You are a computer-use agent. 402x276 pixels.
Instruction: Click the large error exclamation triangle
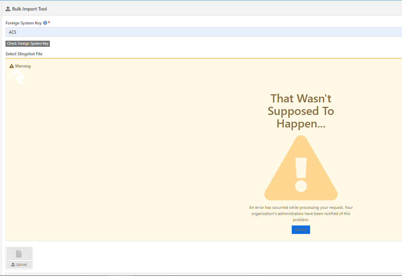301,168
